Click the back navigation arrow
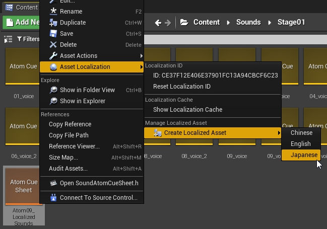The width and height of the screenshot is (327, 229). tap(158, 23)
